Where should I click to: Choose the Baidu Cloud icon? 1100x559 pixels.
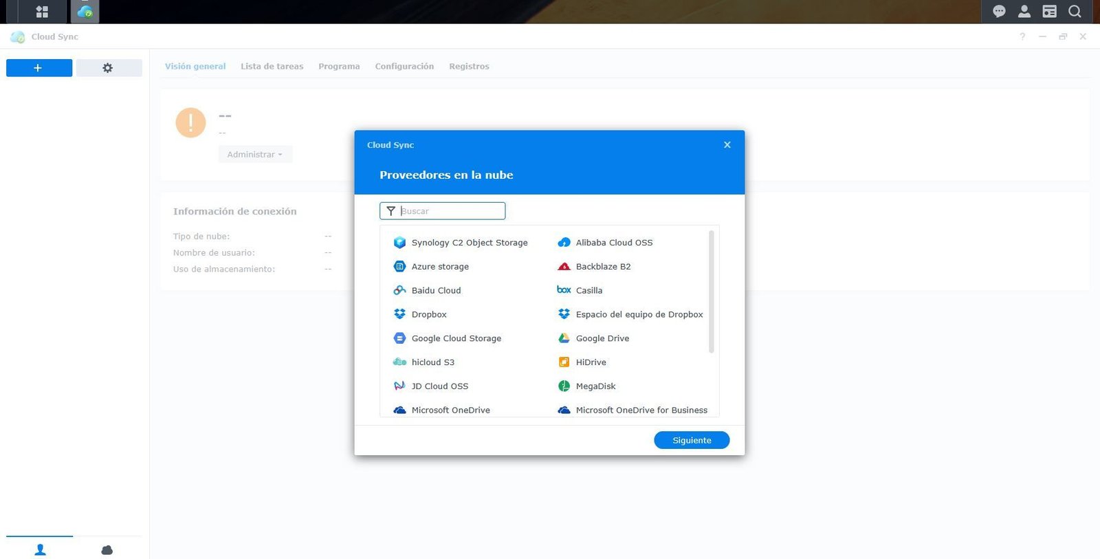pos(399,290)
